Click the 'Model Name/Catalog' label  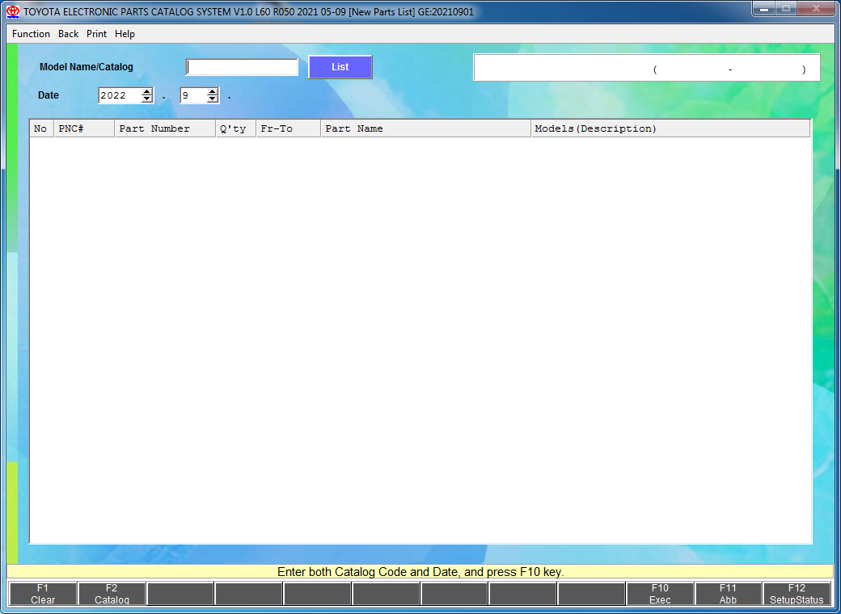click(x=87, y=67)
